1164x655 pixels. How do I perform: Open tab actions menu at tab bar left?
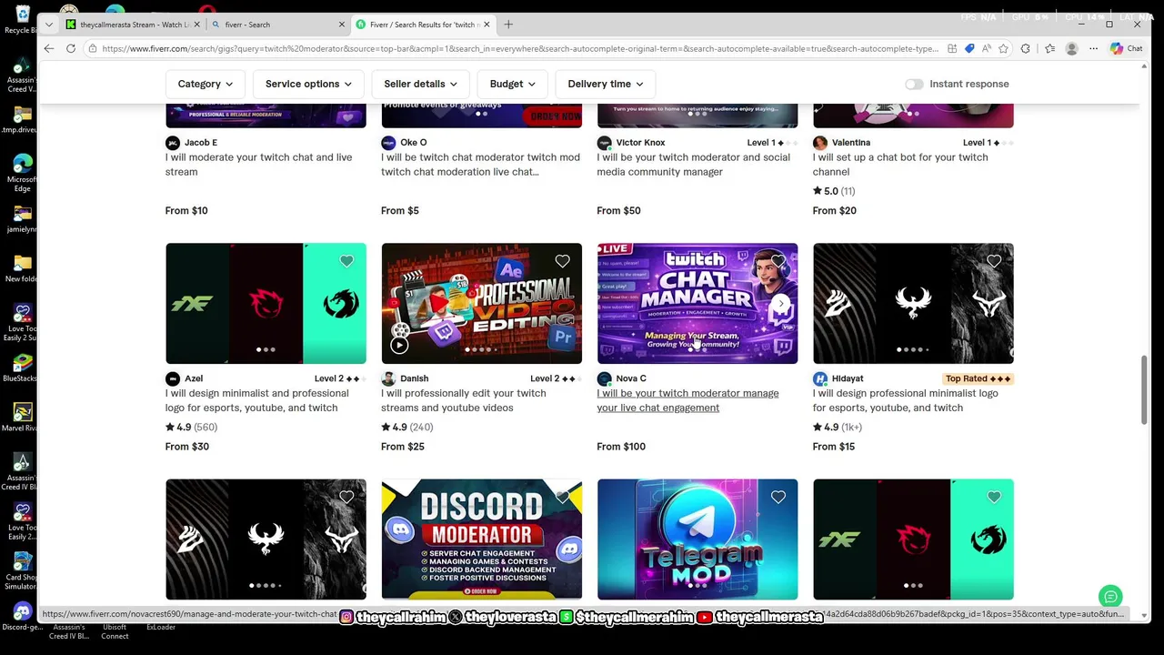tap(49, 25)
